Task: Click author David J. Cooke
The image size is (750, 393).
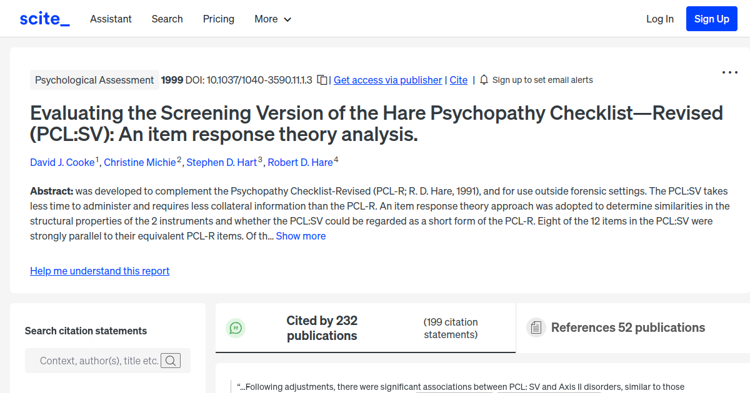Action: (62, 162)
